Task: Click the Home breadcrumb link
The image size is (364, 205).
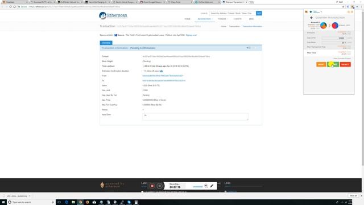Action: [224, 27]
